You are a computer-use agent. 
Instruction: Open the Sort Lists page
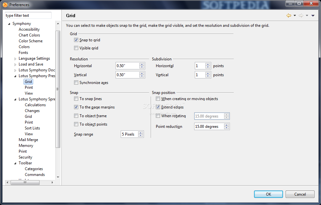click(32, 128)
